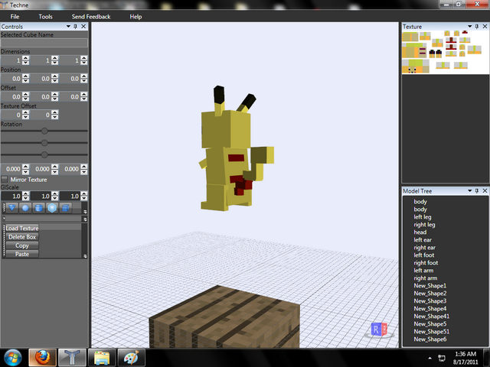Select the 'left leg' item in Model Tree

click(423, 217)
